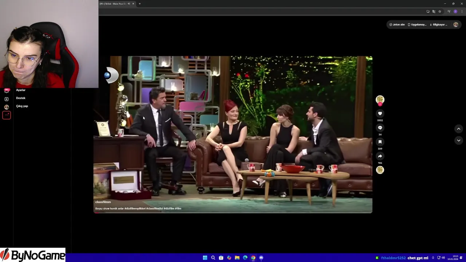Open the TikTok inbox with 99+ badge
The width and height of the screenshot is (466, 262).
[7, 91]
